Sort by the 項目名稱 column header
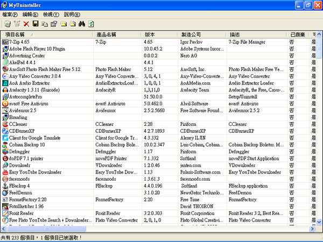 click(47, 34)
